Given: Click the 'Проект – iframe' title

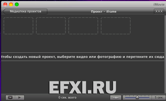Looking at the screenshot, I should pyautogui.click(x=104, y=12).
